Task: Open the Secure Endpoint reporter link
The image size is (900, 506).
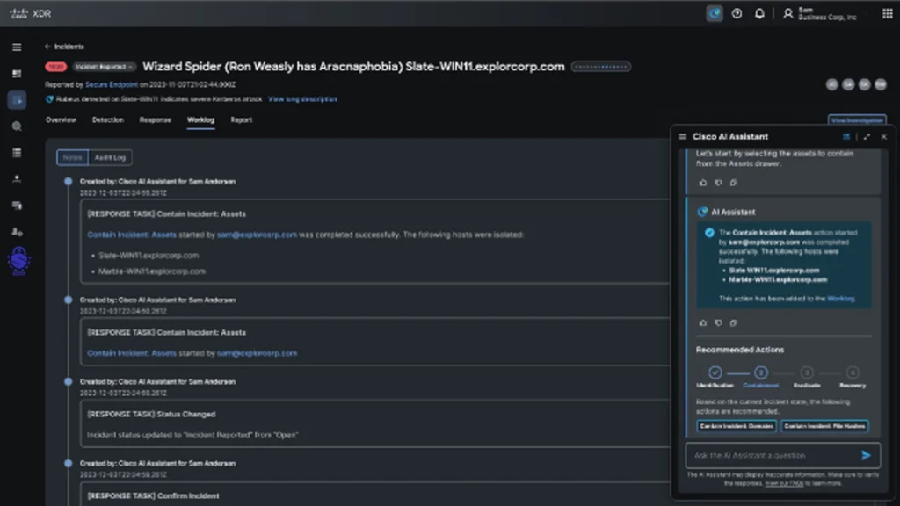Action: [112, 84]
